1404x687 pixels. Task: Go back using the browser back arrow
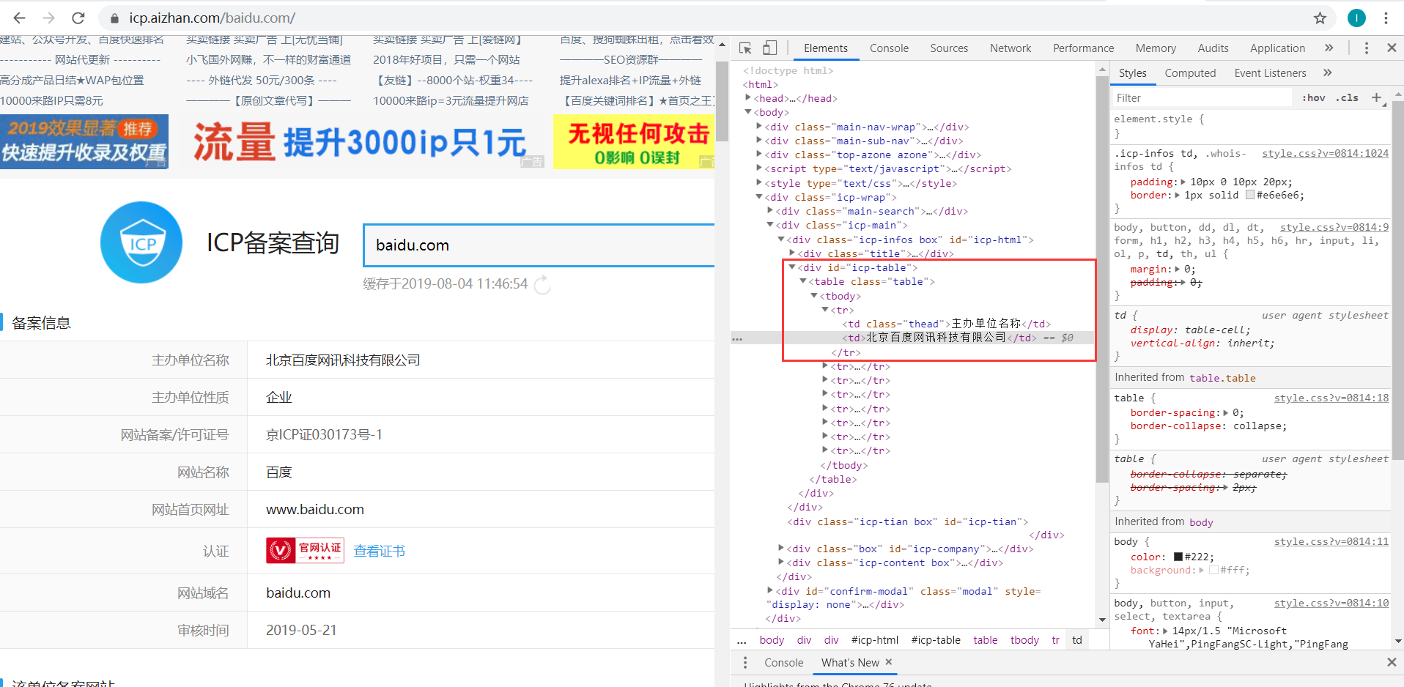20,18
